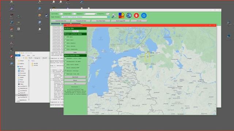Tick the OSM data erase checkbox
Viewport: 234px width, 131px height.
pos(65,37)
